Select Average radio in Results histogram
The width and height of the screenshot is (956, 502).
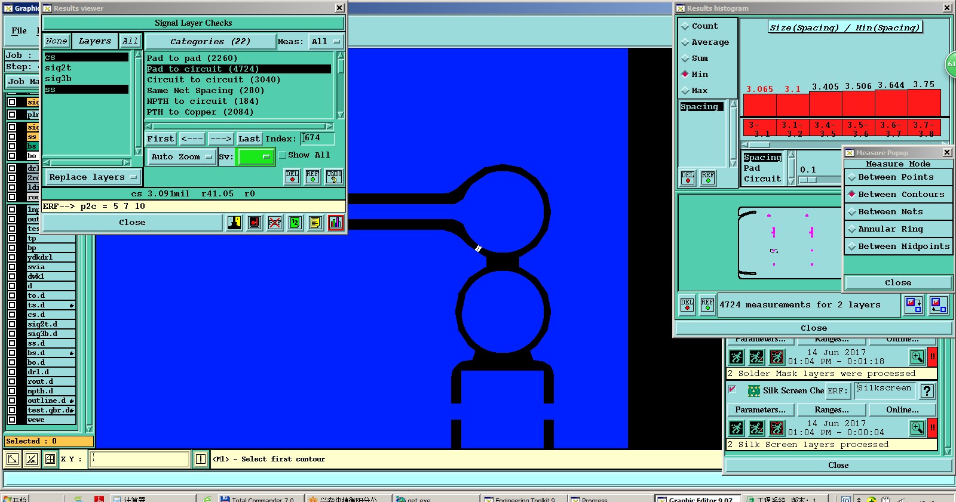(685, 42)
